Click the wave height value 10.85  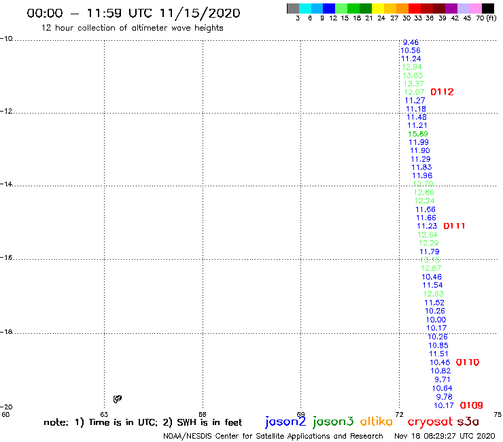tap(438, 345)
